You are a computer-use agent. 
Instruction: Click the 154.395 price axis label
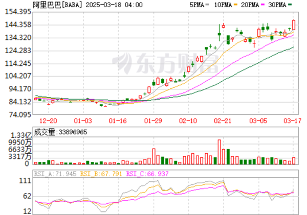[x=16, y=12]
